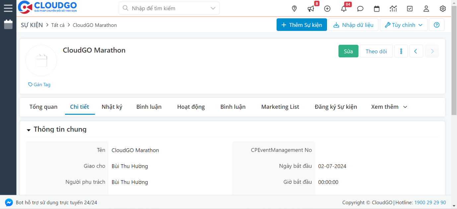Screen dimensions: 457x209
Task: View notifications using the bell icon
Action: pos(344,8)
